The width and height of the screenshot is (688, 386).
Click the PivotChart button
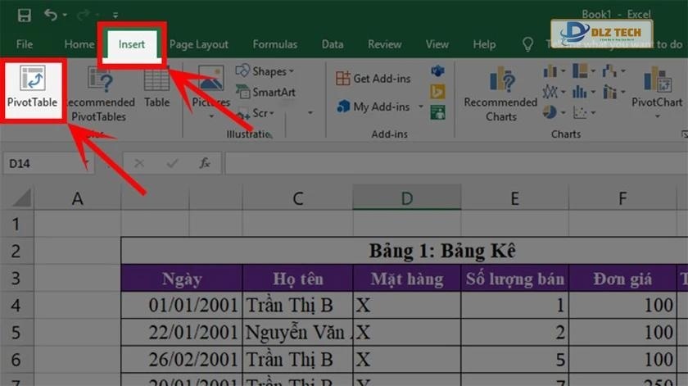tap(657, 87)
